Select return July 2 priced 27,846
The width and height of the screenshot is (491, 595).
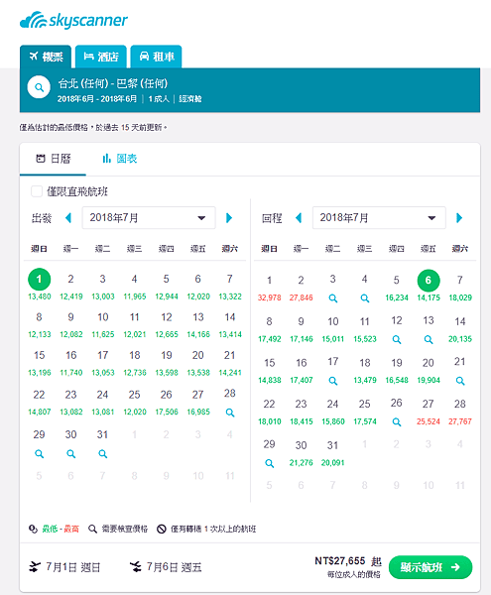[301, 289]
